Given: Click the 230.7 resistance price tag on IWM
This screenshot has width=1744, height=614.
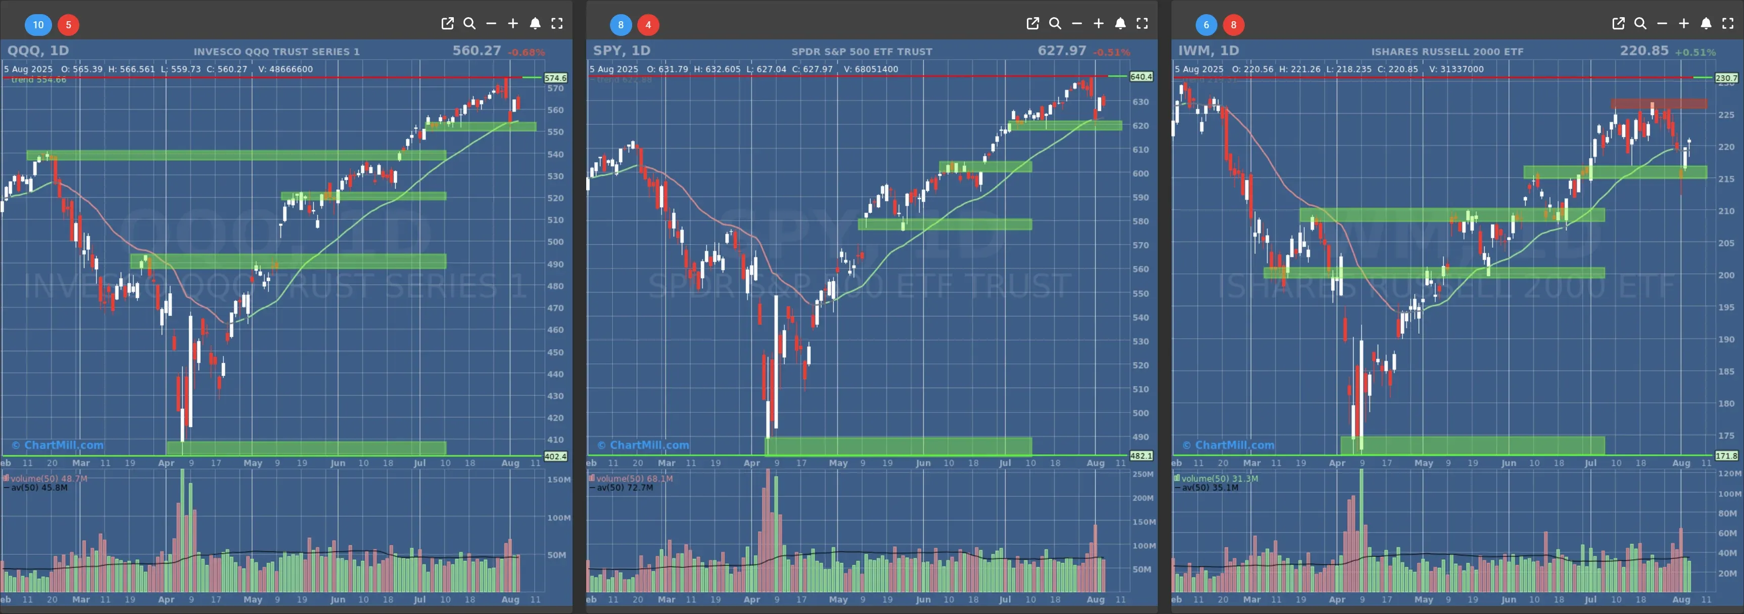Looking at the screenshot, I should (x=1726, y=78).
